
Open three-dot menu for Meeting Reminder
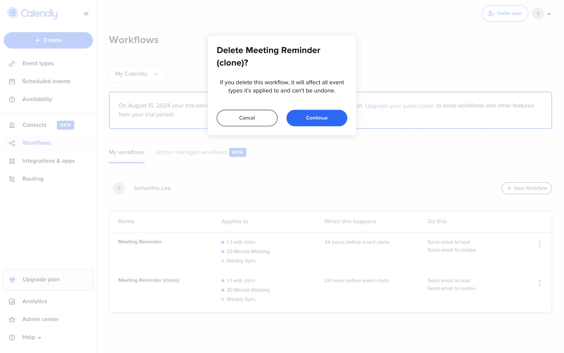tap(540, 244)
